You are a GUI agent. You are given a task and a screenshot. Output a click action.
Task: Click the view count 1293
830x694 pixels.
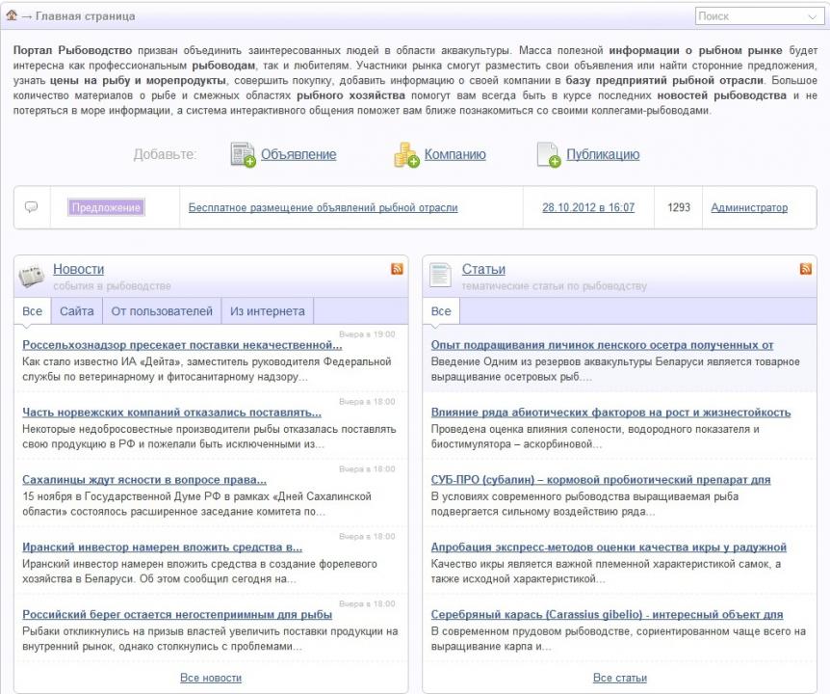679,207
